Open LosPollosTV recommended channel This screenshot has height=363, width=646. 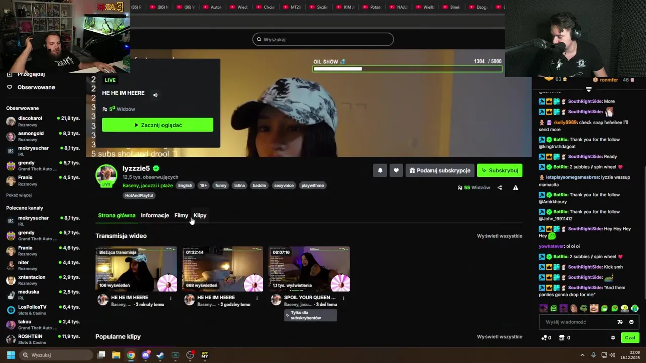coord(43,310)
